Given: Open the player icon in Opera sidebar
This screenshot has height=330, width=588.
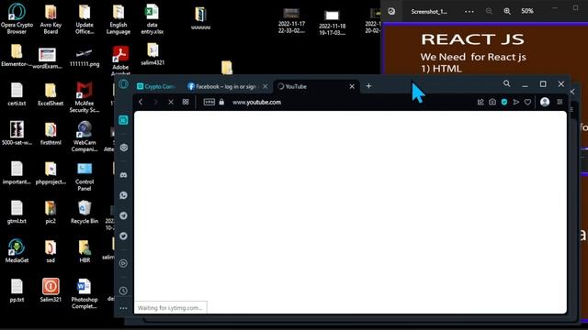Looking at the screenshot, I should tap(123, 263).
